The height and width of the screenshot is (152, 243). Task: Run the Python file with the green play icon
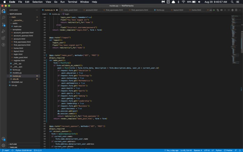pos(214,10)
